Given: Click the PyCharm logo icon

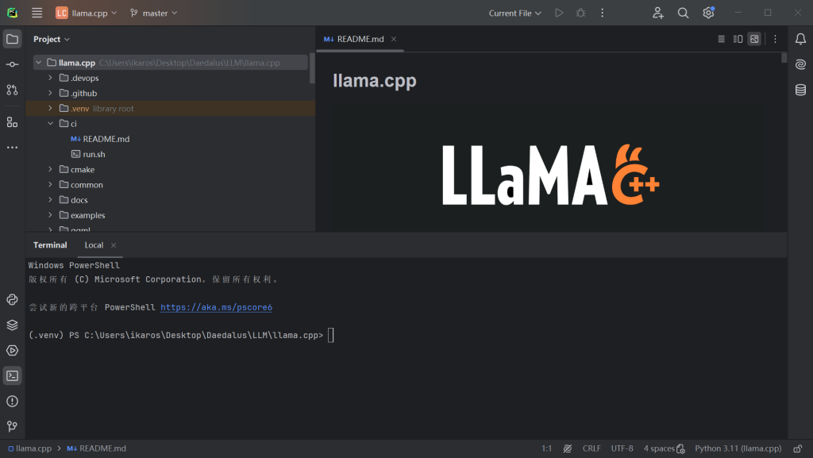Looking at the screenshot, I should 13,13.
